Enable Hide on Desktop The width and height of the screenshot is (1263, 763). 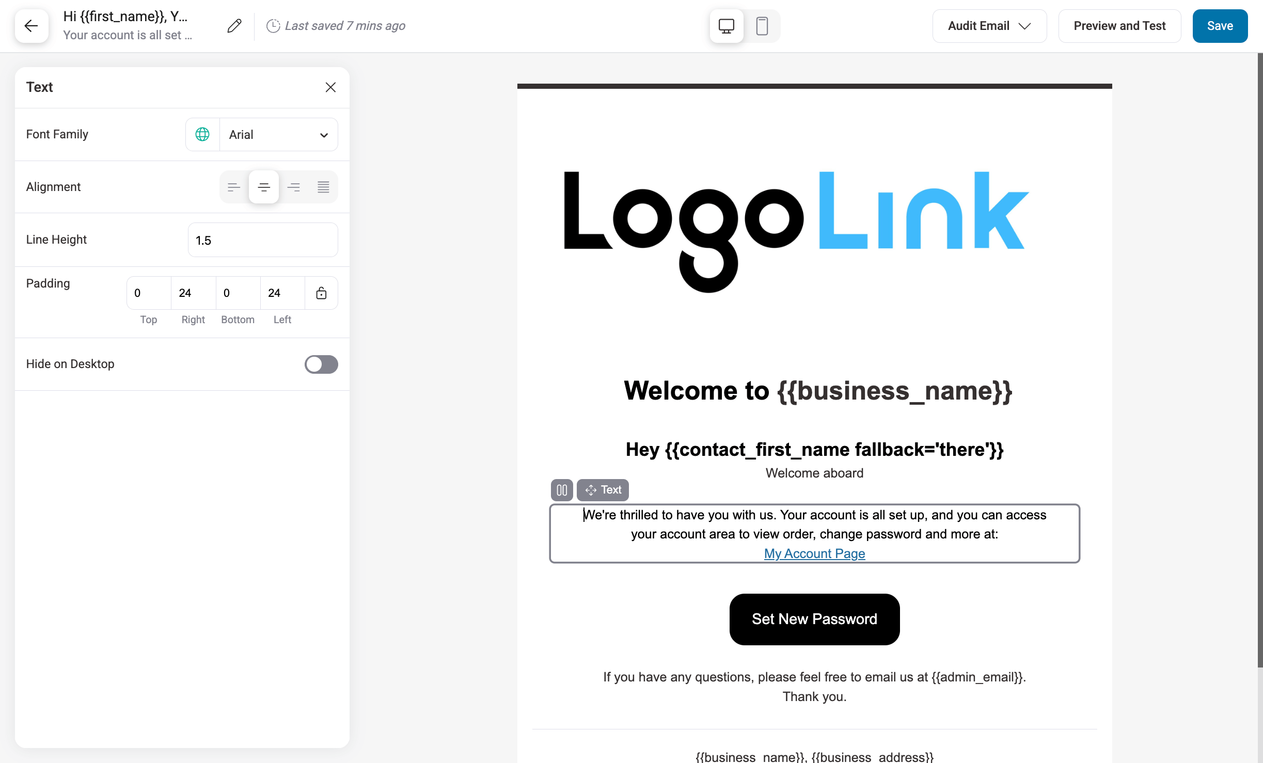pos(321,364)
